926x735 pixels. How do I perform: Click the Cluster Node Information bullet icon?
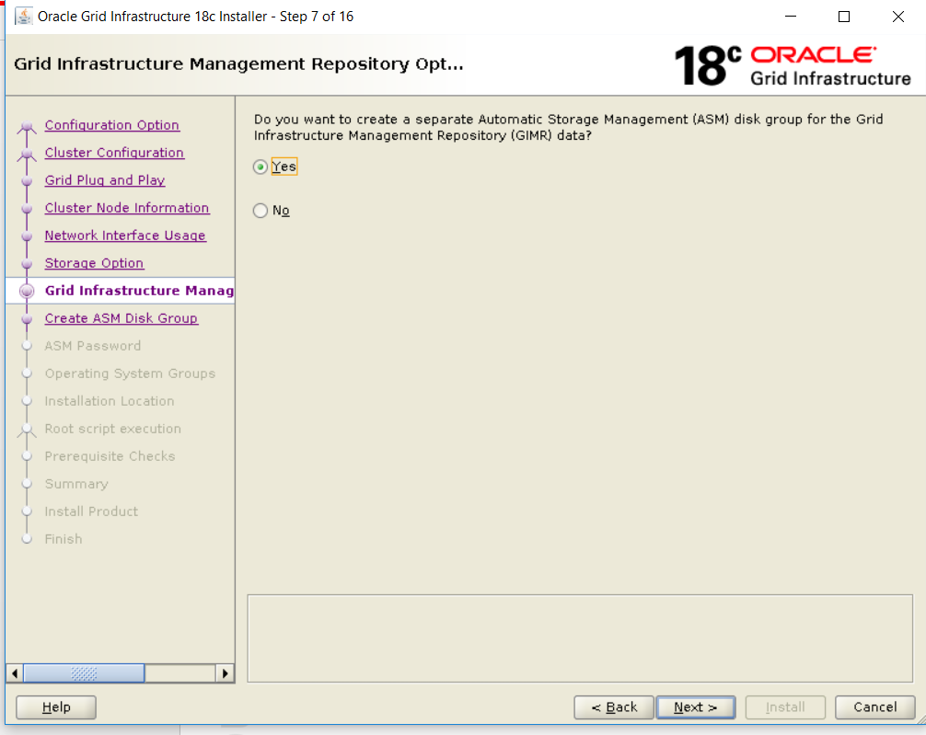(27, 209)
